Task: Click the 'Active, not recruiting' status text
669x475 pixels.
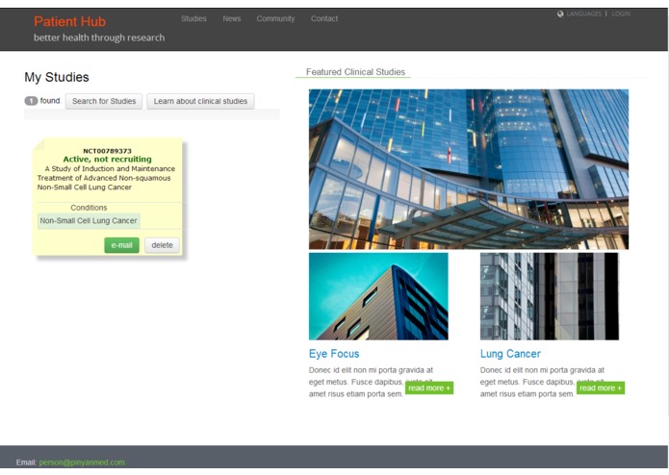Action: pos(107,159)
